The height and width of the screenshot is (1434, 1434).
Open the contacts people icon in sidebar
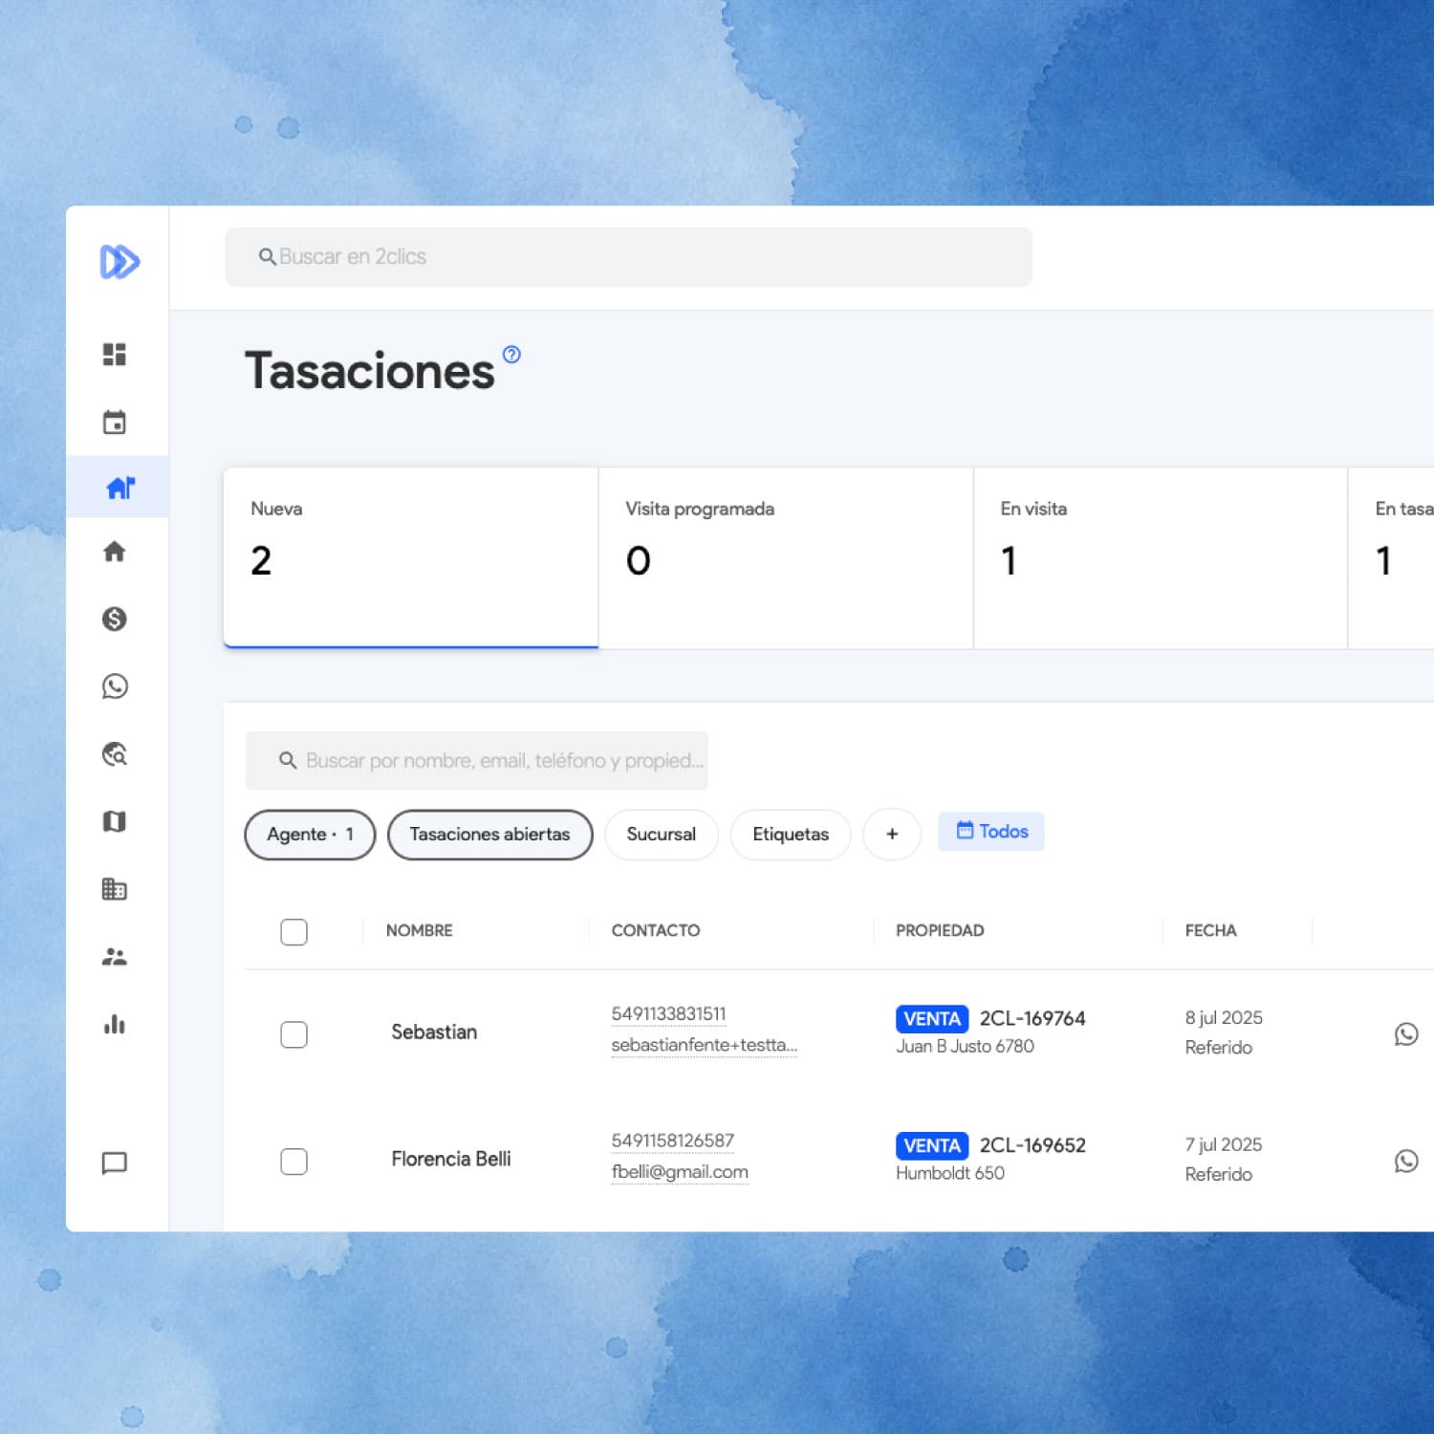coord(115,956)
